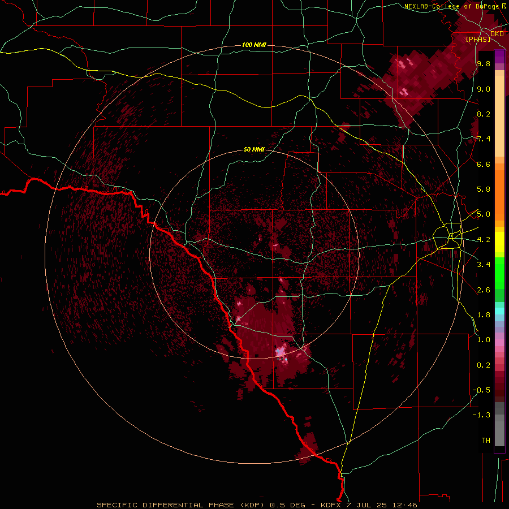
Task: Click the -1.3 value on the color scale
Action: (481, 415)
